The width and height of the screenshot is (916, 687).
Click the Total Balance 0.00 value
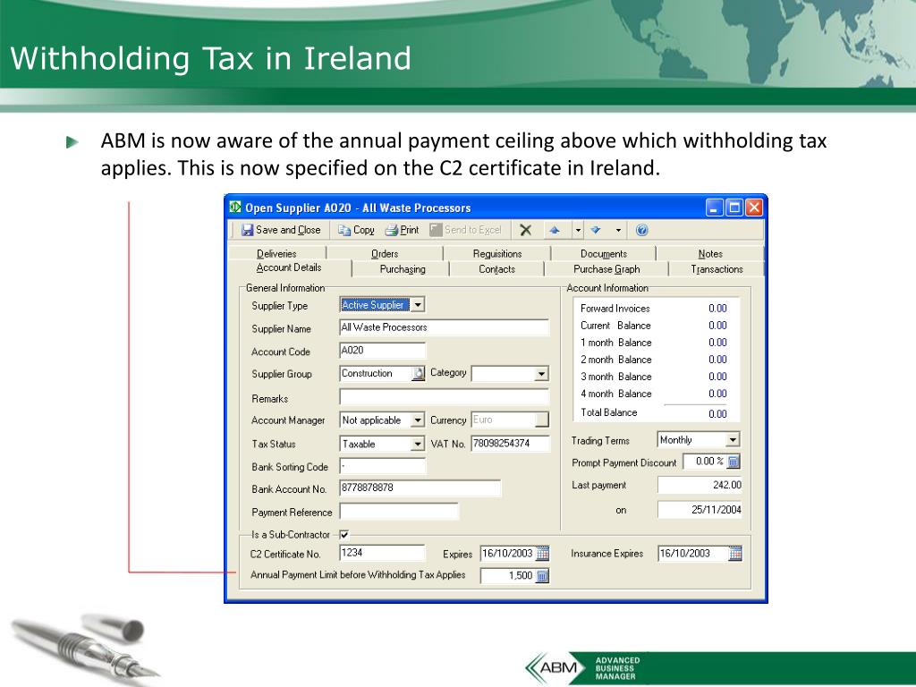(717, 414)
